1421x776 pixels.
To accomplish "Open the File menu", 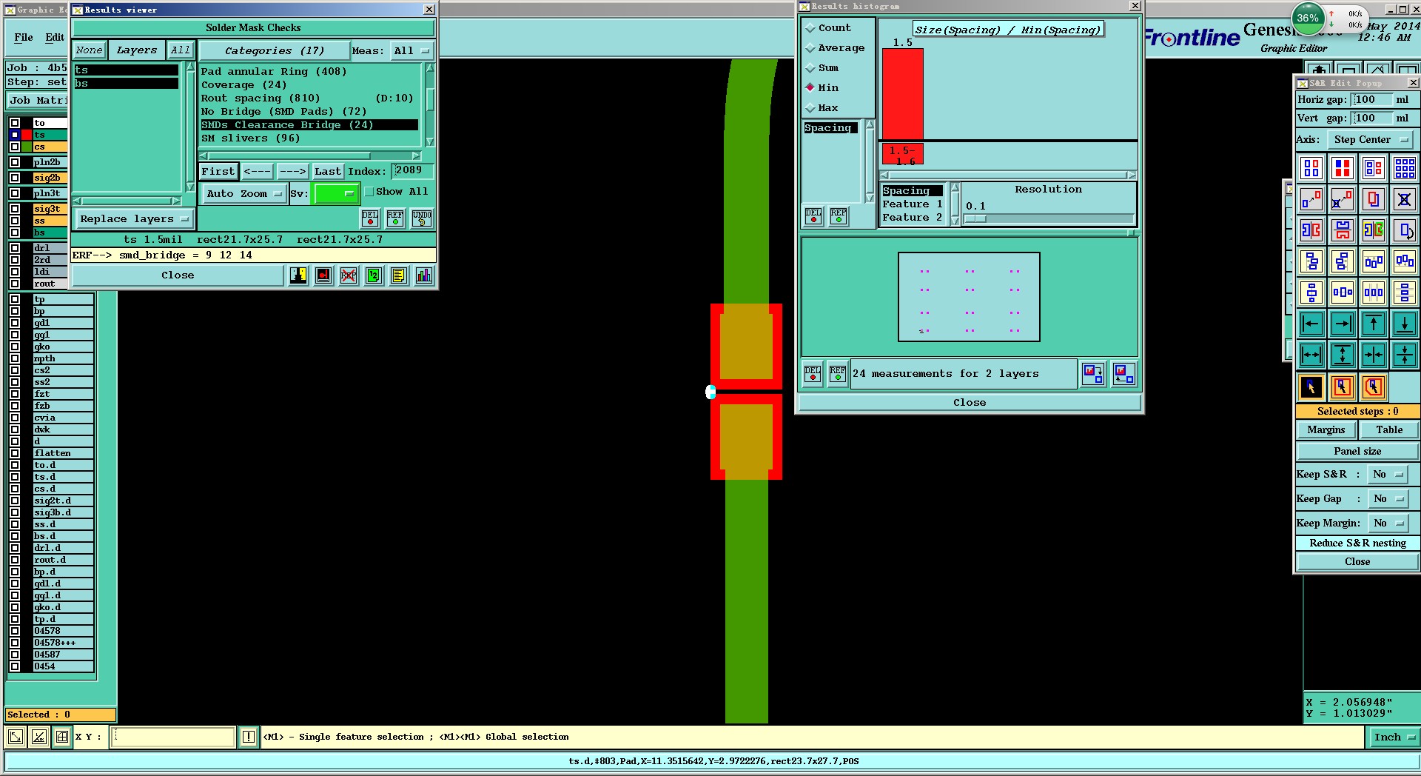I will [x=24, y=37].
